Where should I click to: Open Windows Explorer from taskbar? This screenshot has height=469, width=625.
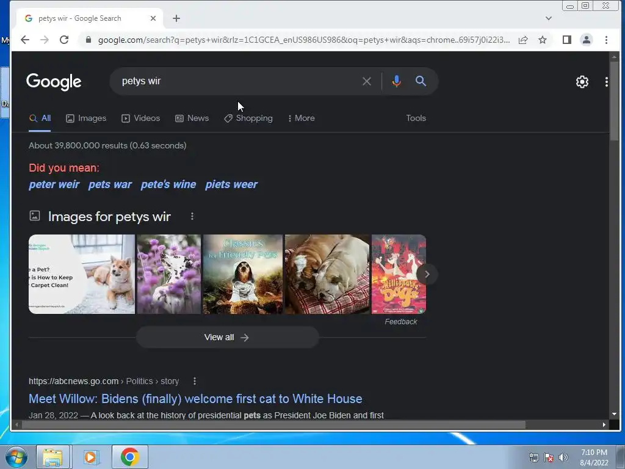(x=52, y=457)
